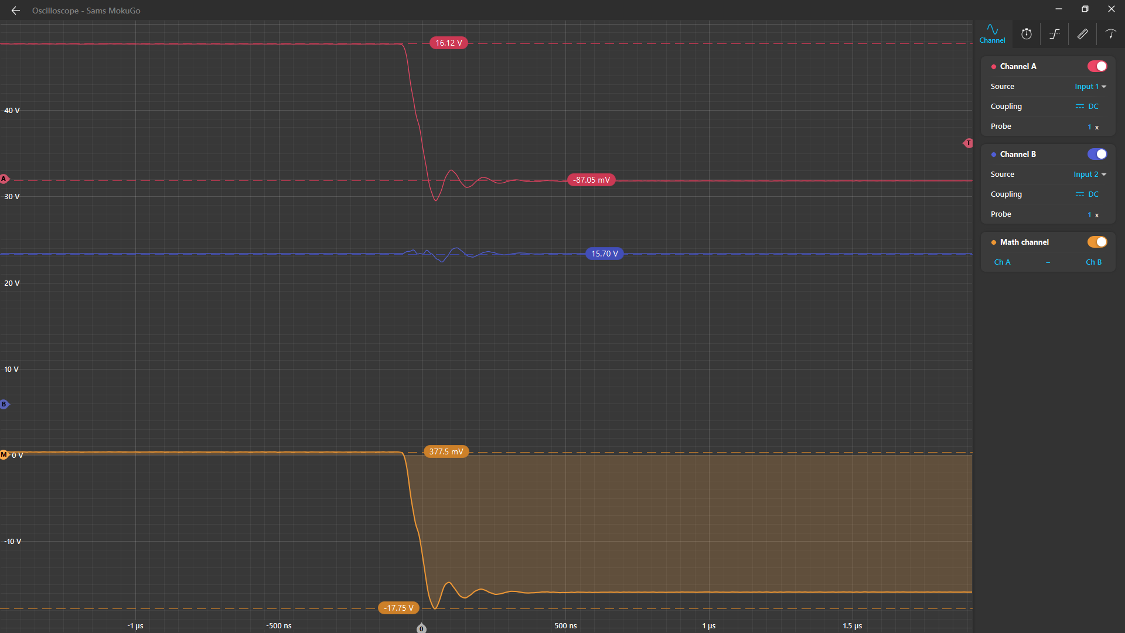Open the Trigger settings tab icon
The height and width of the screenshot is (633, 1125).
1054,34
